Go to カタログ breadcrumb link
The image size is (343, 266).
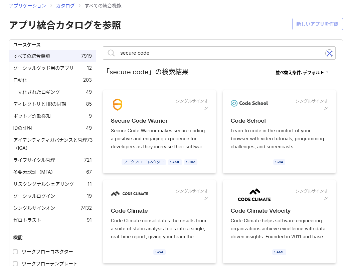point(65,6)
